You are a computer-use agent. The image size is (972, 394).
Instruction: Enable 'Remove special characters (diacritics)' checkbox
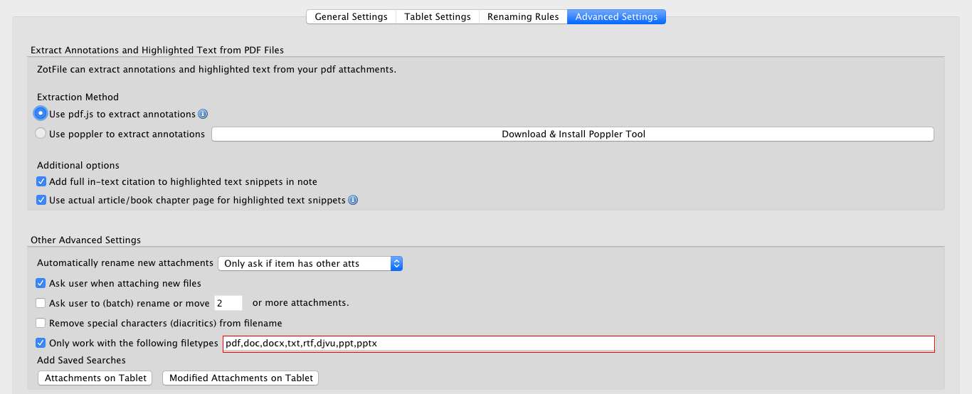click(x=41, y=323)
